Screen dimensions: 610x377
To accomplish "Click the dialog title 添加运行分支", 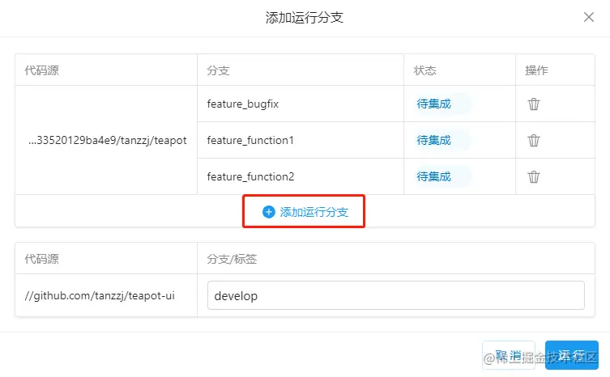I will click(305, 18).
